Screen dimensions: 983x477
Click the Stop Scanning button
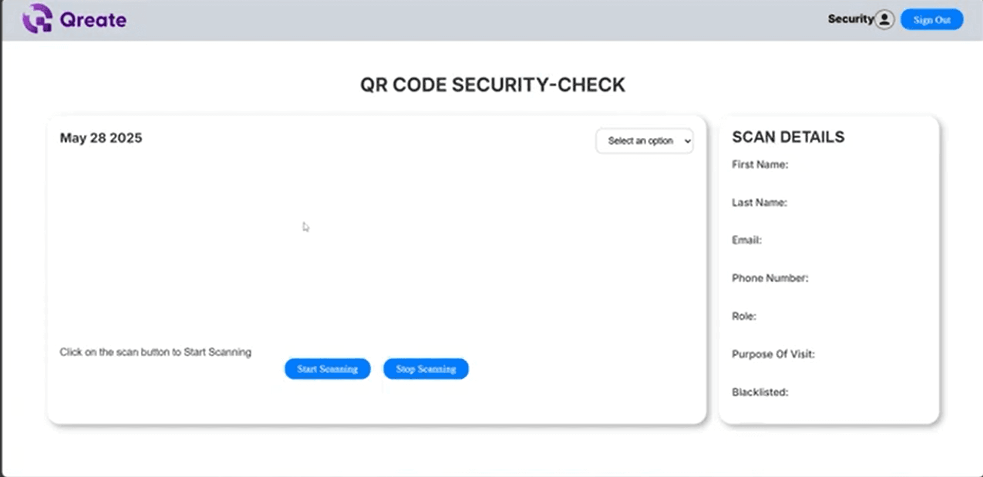point(426,369)
